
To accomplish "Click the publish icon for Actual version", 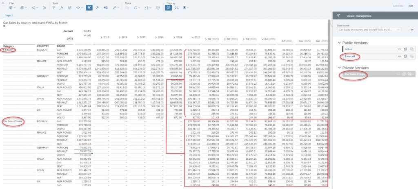I will (411, 49).
